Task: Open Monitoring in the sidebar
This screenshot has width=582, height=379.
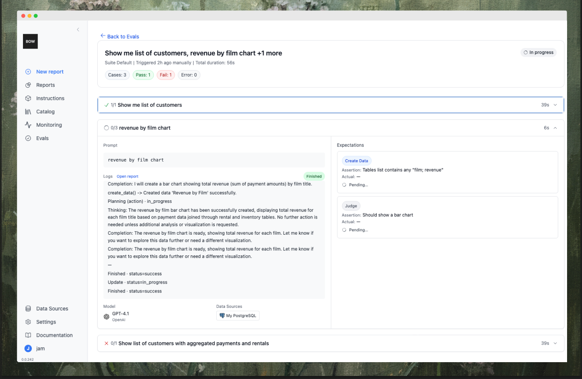Action: pos(49,125)
